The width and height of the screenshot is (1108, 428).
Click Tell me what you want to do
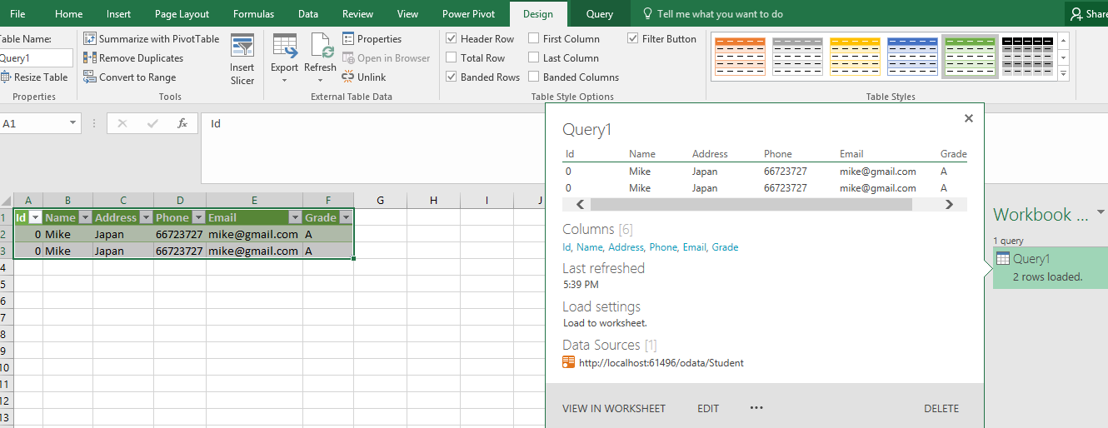pyautogui.click(x=712, y=14)
